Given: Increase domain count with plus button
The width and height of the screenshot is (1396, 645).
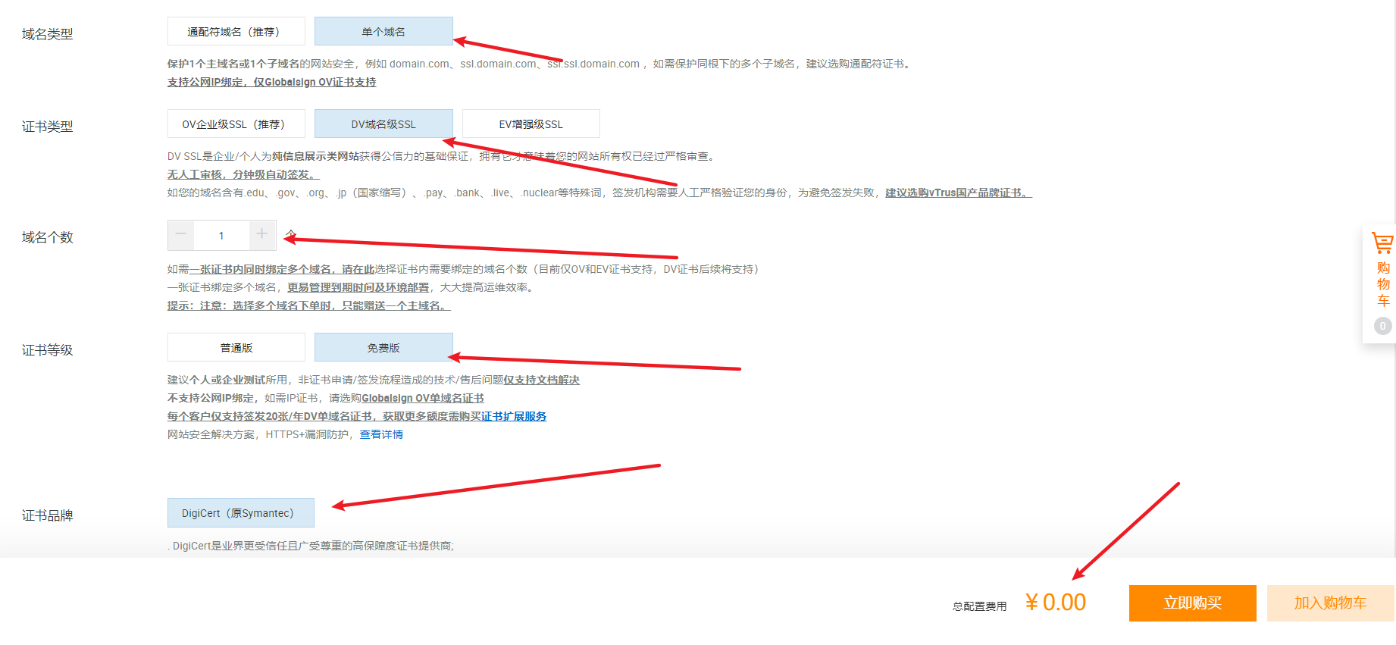Looking at the screenshot, I should coord(262,235).
